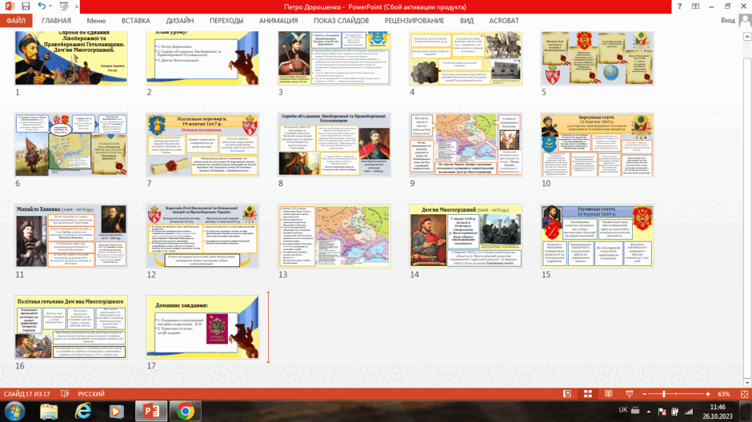This screenshot has height=422, width=752.
Task: Select slide 14 Дем'ян Многогрішний thumbnail
Action: (466, 236)
